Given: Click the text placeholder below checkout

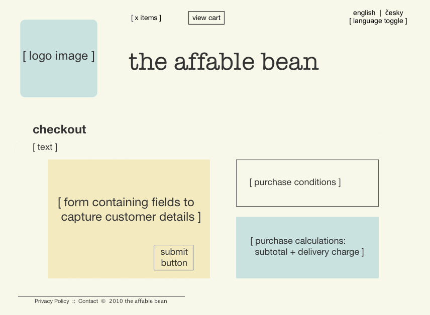Looking at the screenshot, I should [45, 147].
